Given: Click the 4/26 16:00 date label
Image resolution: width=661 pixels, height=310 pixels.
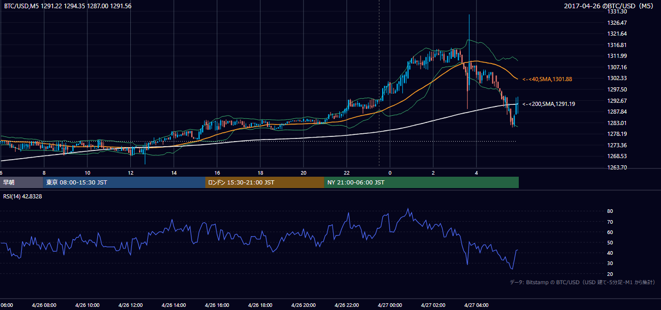Looking at the screenshot, I should click(217, 305).
